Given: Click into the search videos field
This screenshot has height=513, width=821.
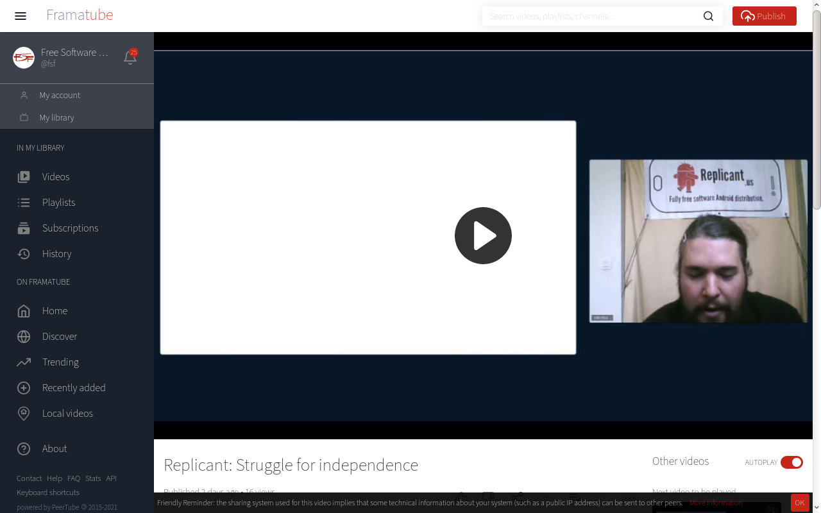Looking at the screenshot, I should 590,16.
